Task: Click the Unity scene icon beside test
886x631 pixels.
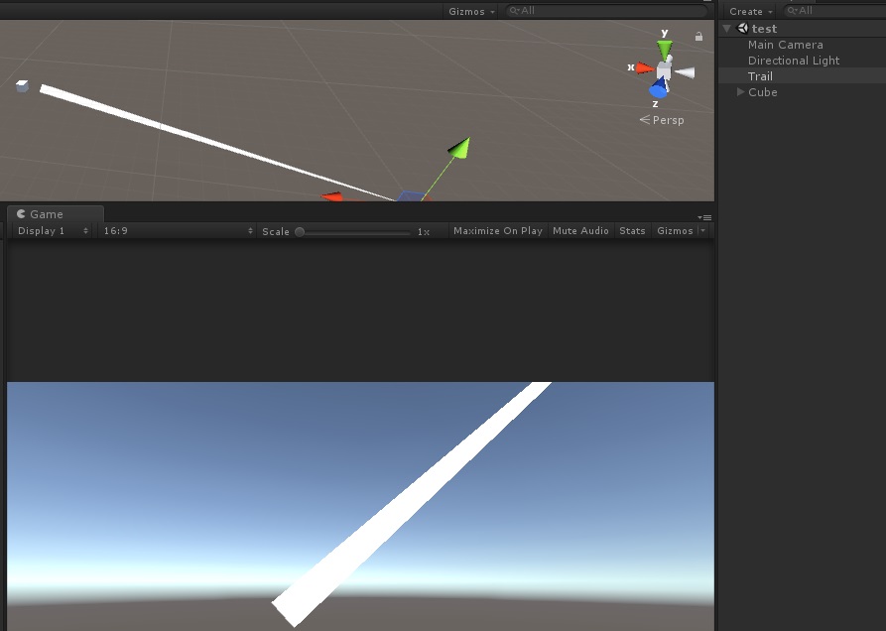Action: (742, 28)
